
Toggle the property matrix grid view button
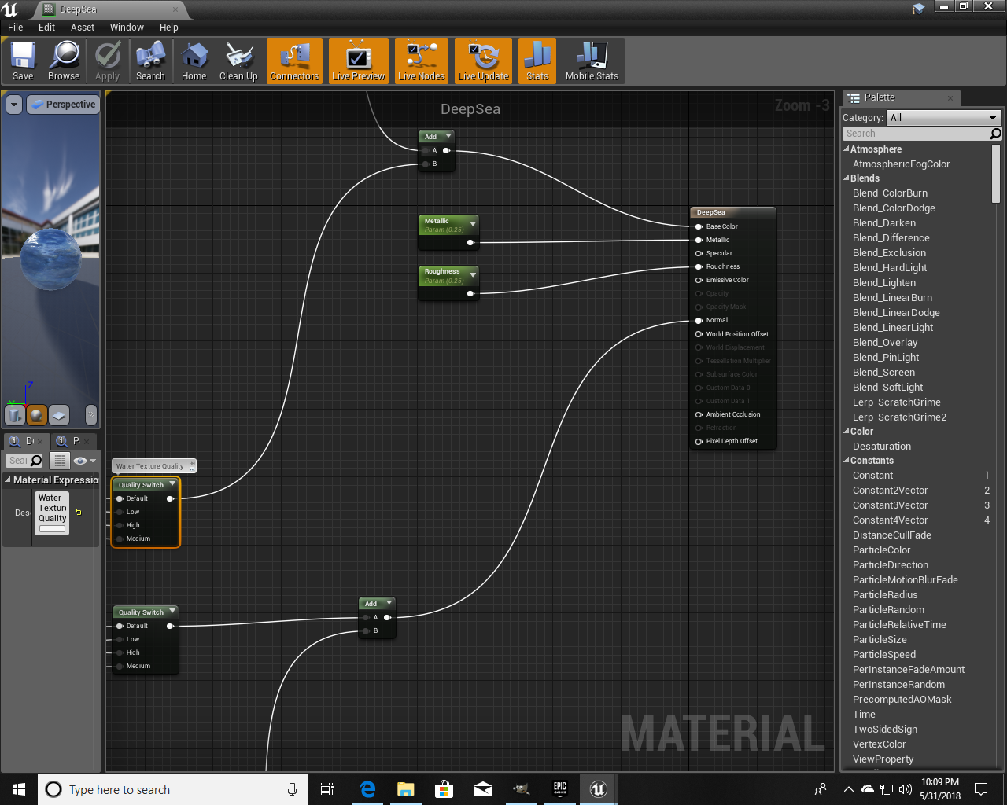pos(60,461)
